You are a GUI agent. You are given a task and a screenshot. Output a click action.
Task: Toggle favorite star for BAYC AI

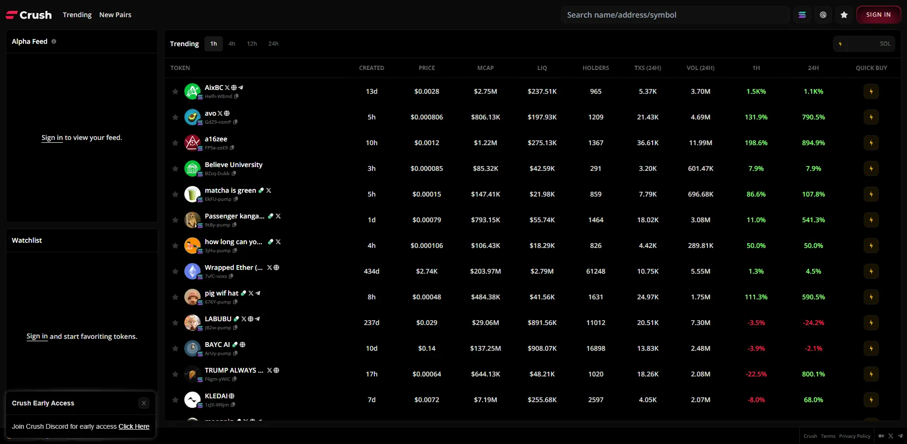coord(175,348)
